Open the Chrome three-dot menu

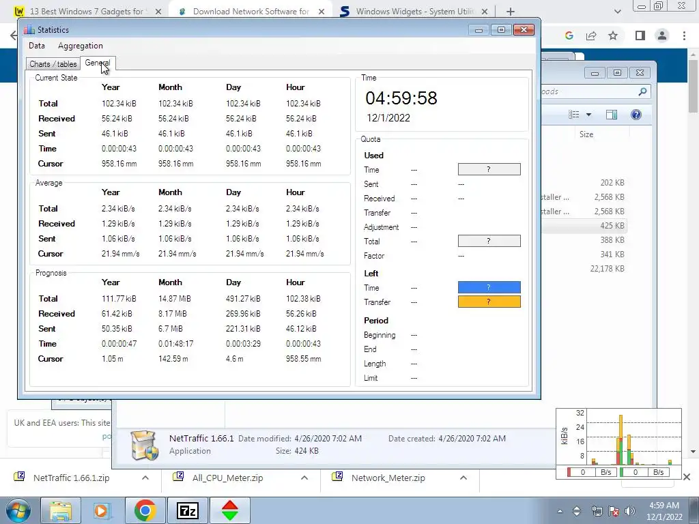point(684,35)
